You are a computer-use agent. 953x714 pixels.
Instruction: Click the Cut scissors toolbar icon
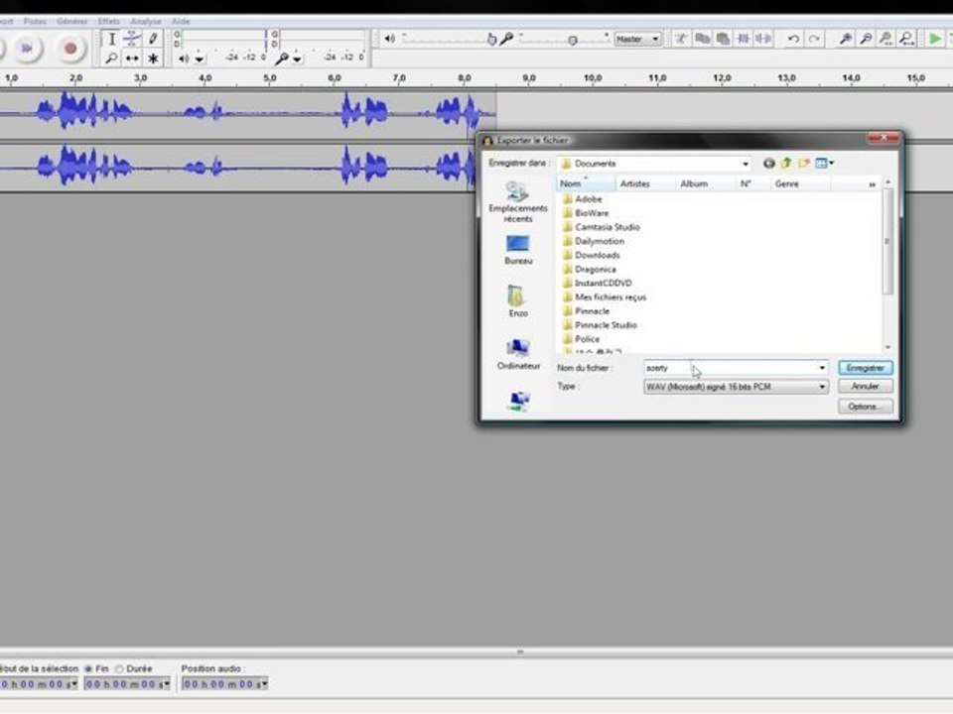pyautogui.click(x=681, y=40)
